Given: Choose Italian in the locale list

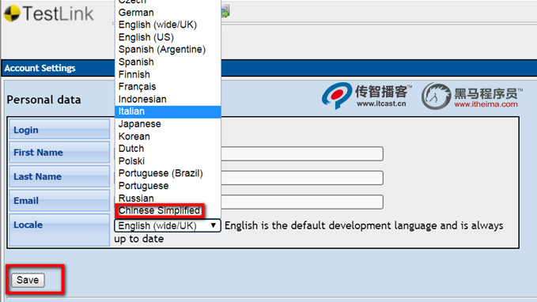Looking at the screenshot, I should pos(168,111).
